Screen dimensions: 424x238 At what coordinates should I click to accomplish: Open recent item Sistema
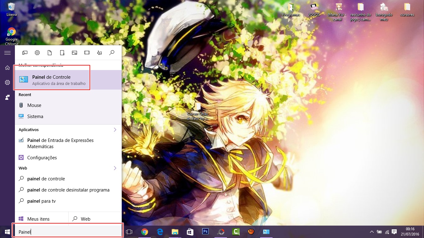pos(68,117)
